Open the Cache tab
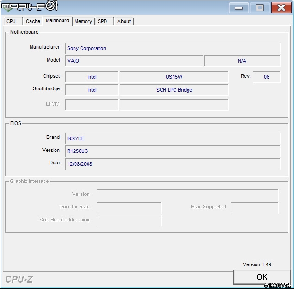 33,21
